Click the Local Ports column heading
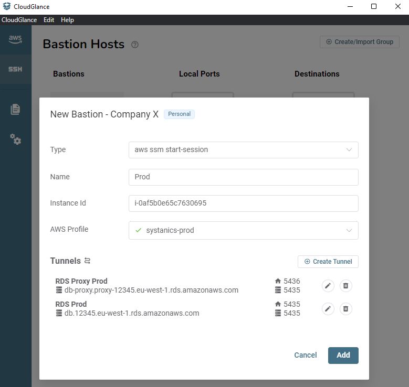The width and height of the screenshot is (409, 387). coord(200,74)
